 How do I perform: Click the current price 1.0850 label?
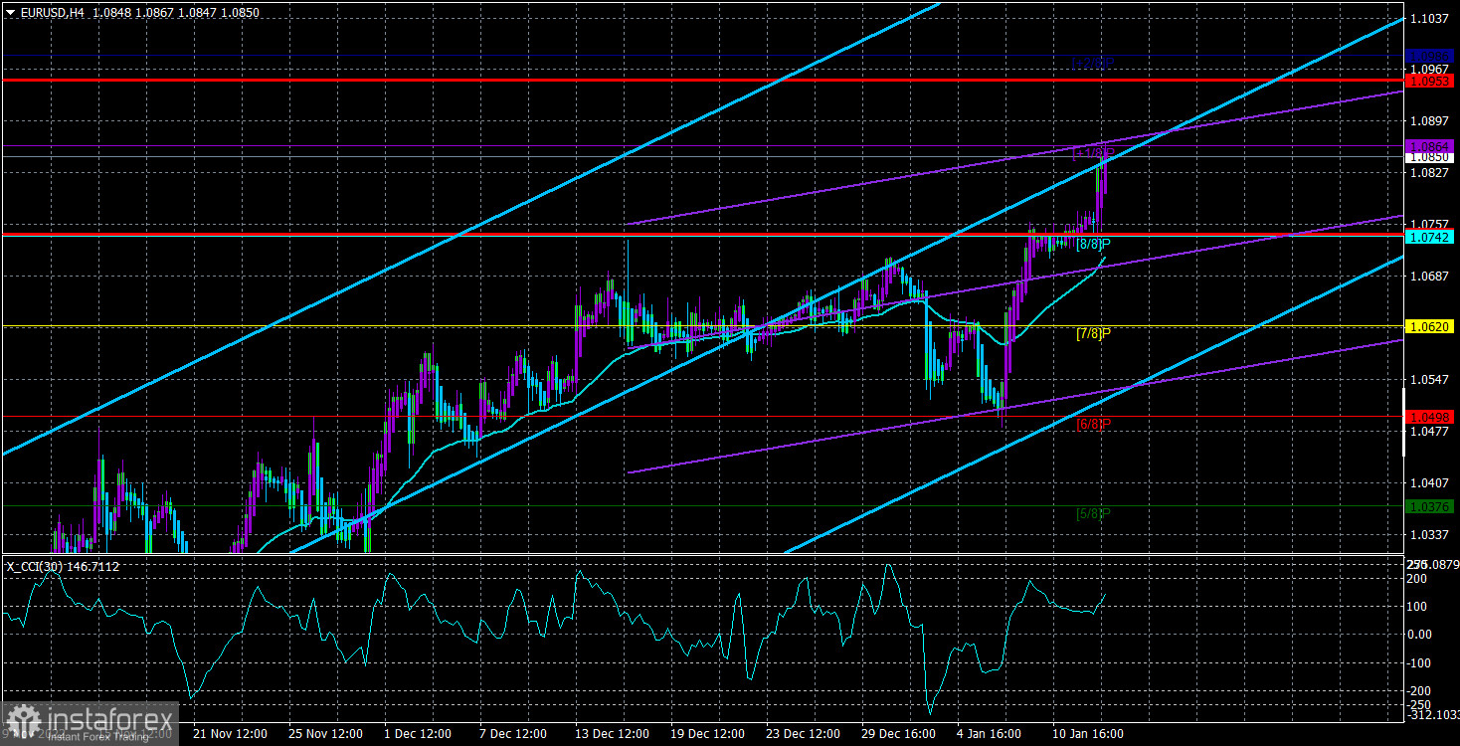[x=1430, y=157]
